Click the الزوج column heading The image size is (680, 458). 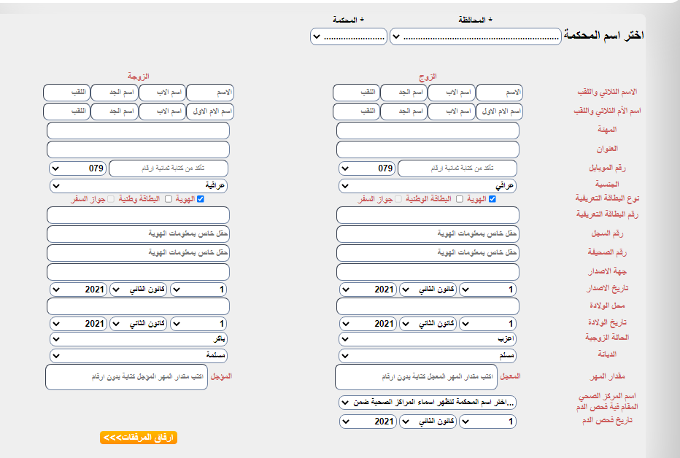point(428,77)
